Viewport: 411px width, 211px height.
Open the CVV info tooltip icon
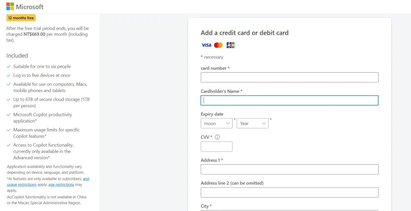[x=217, y=137]
